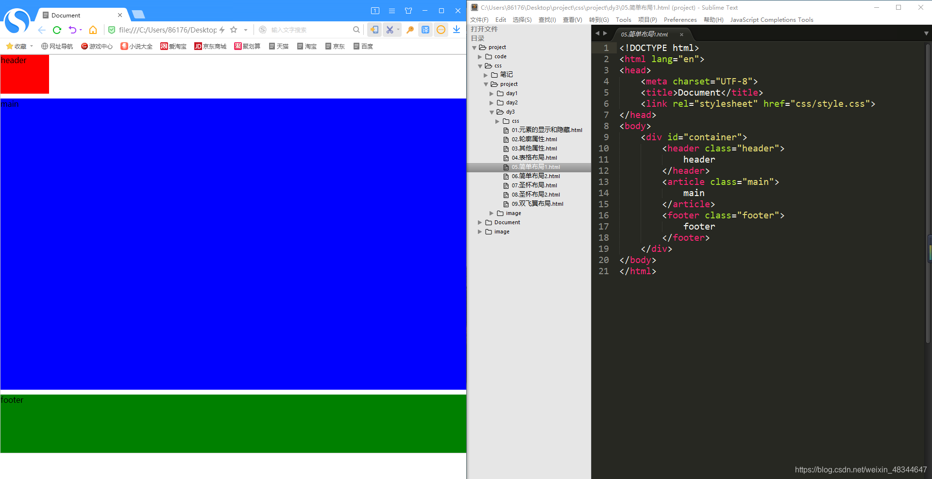The image size is (932, 479).
Task: Open 09.双飞翼布局.html file
Action: [537, 204]
